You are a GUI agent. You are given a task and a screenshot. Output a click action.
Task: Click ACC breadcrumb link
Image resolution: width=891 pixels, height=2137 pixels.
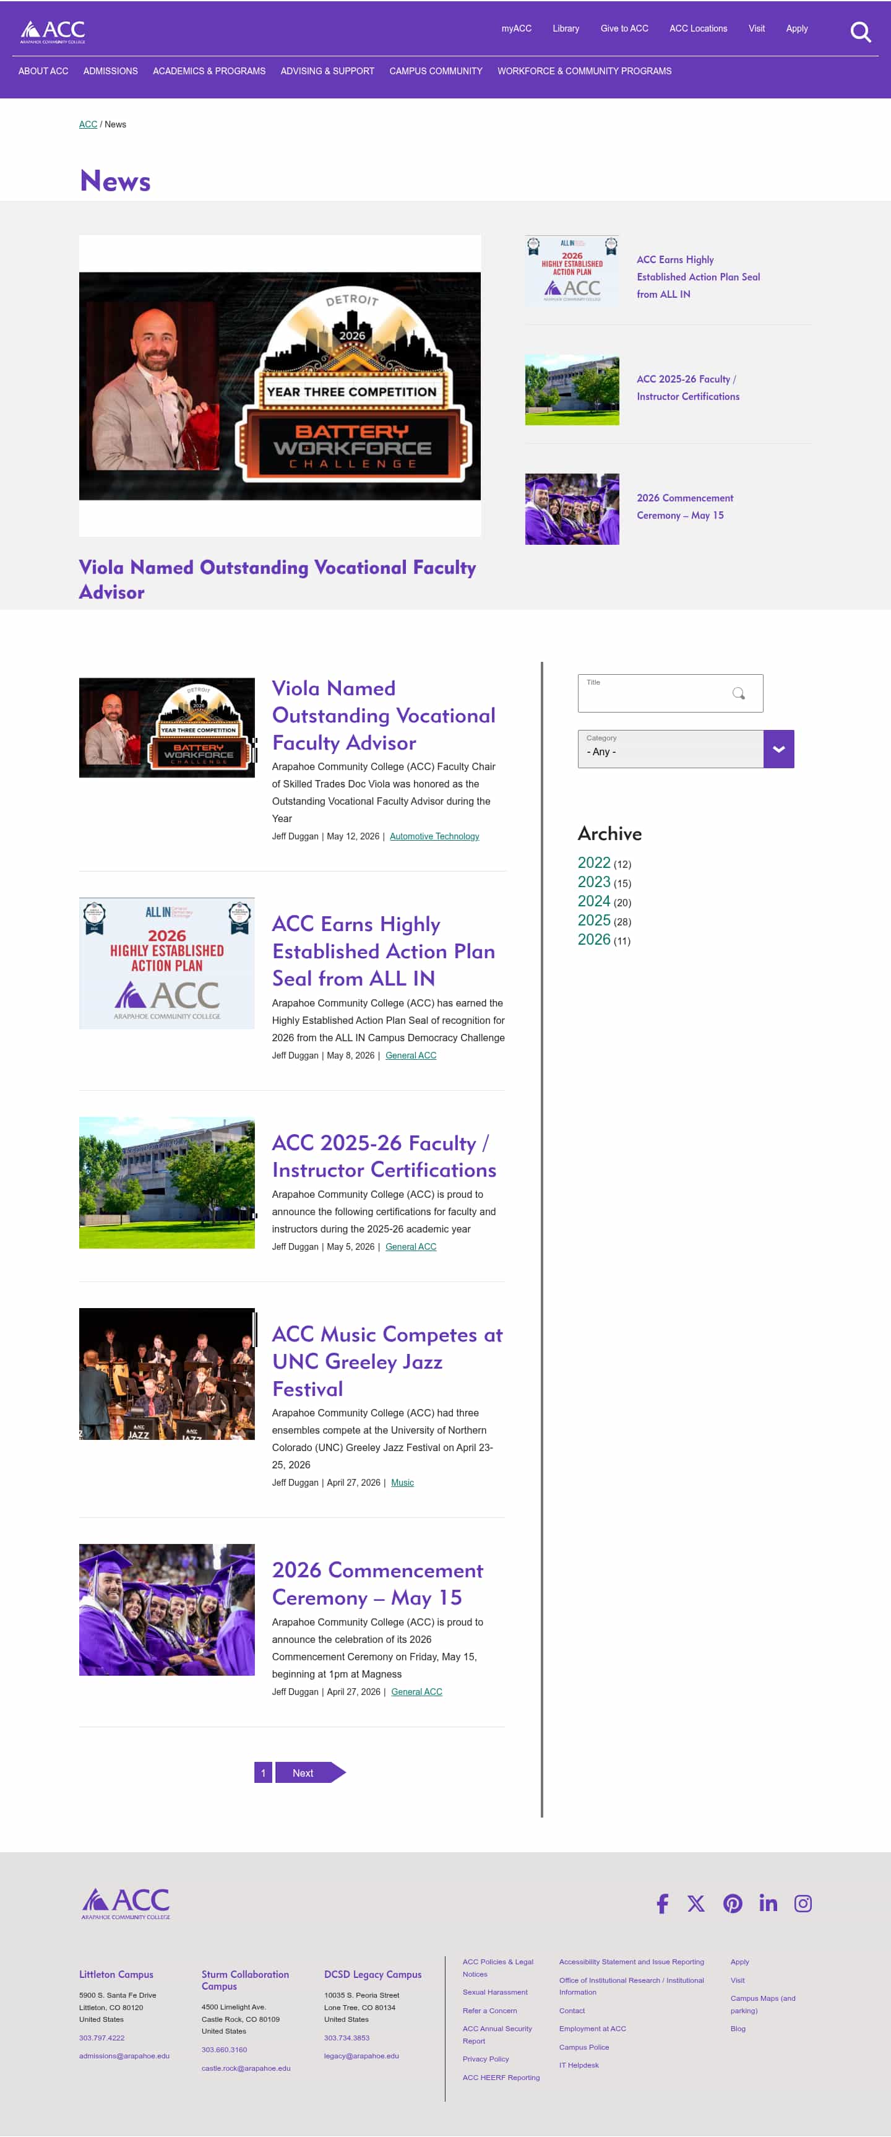coord(88,124)
